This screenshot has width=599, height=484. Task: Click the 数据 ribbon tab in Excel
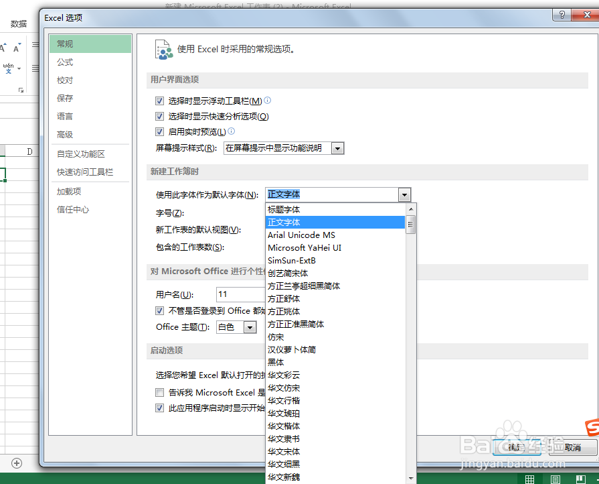(x=18, y=23)
